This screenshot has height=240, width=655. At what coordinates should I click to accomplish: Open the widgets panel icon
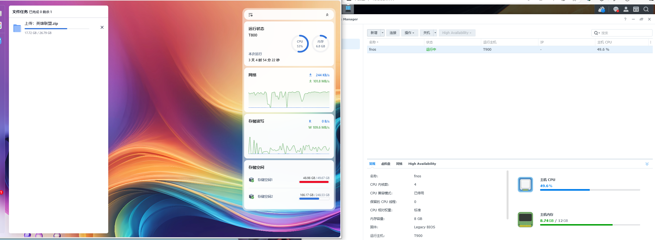(636, 9)
